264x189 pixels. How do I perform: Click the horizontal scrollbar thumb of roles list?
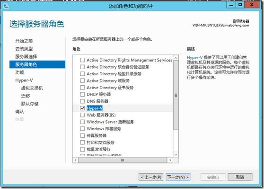(x=123, y=160)
